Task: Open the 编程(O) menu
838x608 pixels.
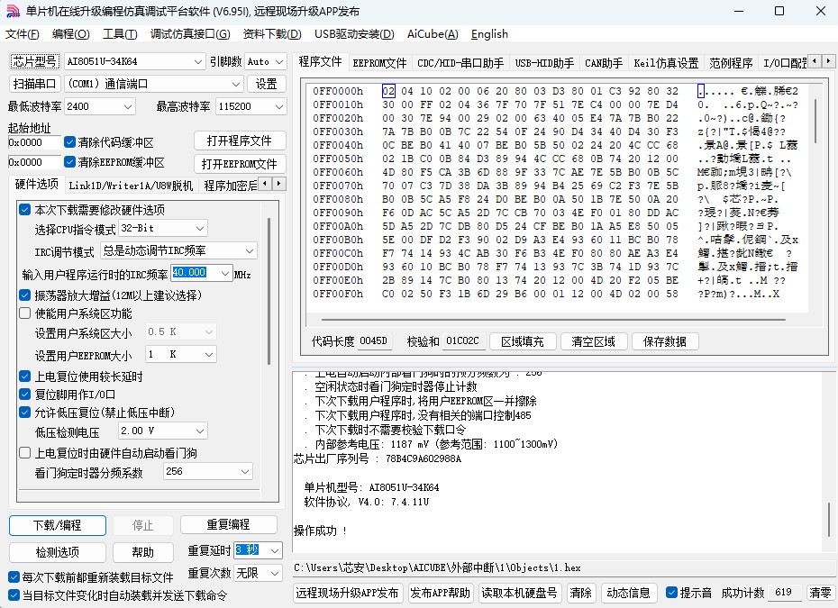Action: click(x=70, y=34)
